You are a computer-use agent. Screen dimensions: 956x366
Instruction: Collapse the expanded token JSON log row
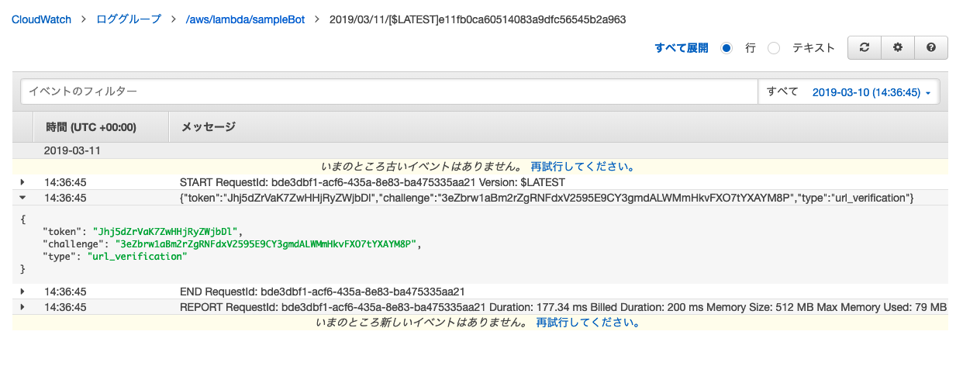click(x=22, y=198)
